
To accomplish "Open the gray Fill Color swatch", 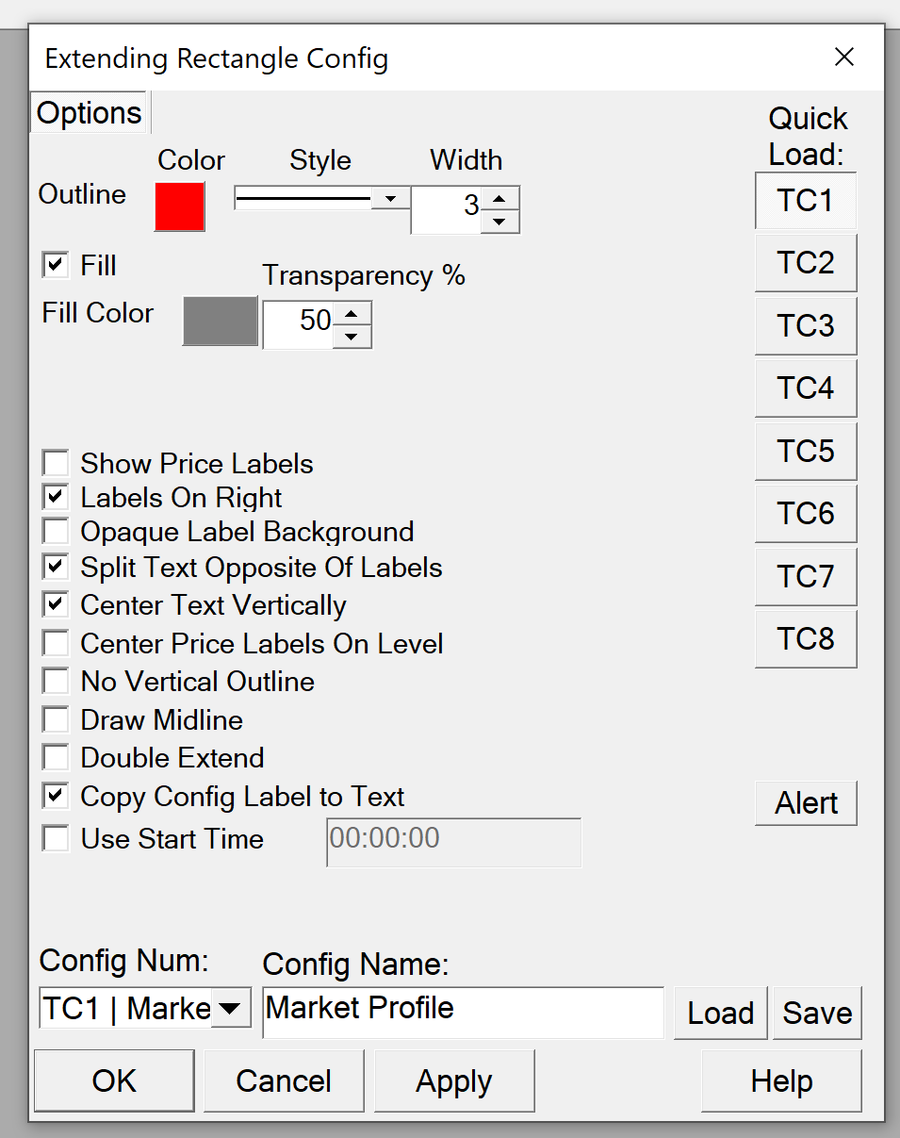I will point(220,321).
